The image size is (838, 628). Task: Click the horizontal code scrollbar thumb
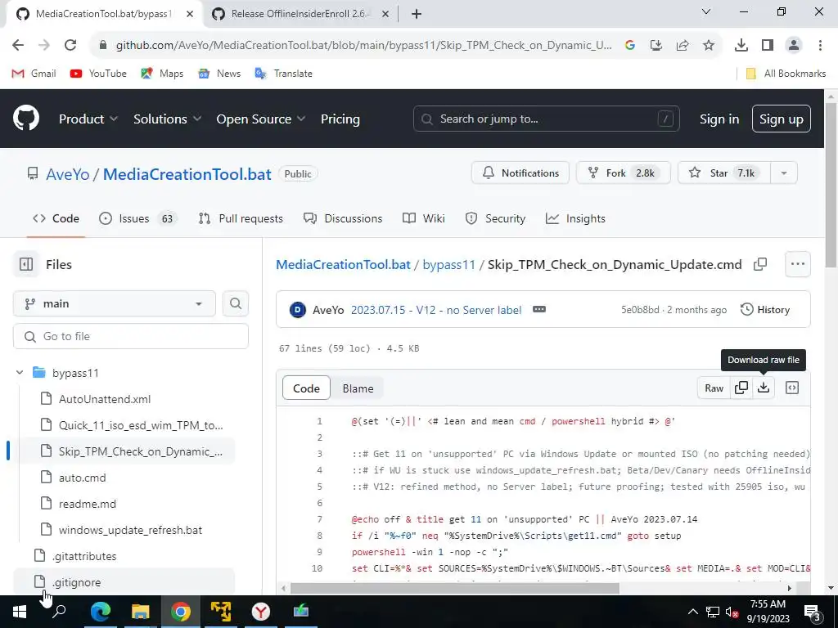click(x=454, y=588)
